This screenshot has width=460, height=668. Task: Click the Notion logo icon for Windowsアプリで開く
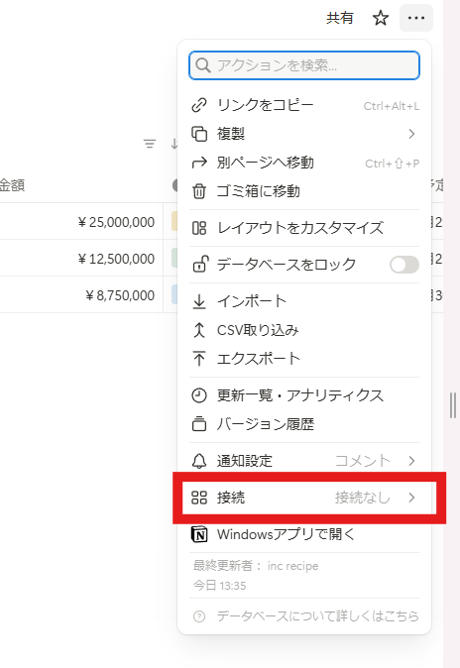point(199,534)
